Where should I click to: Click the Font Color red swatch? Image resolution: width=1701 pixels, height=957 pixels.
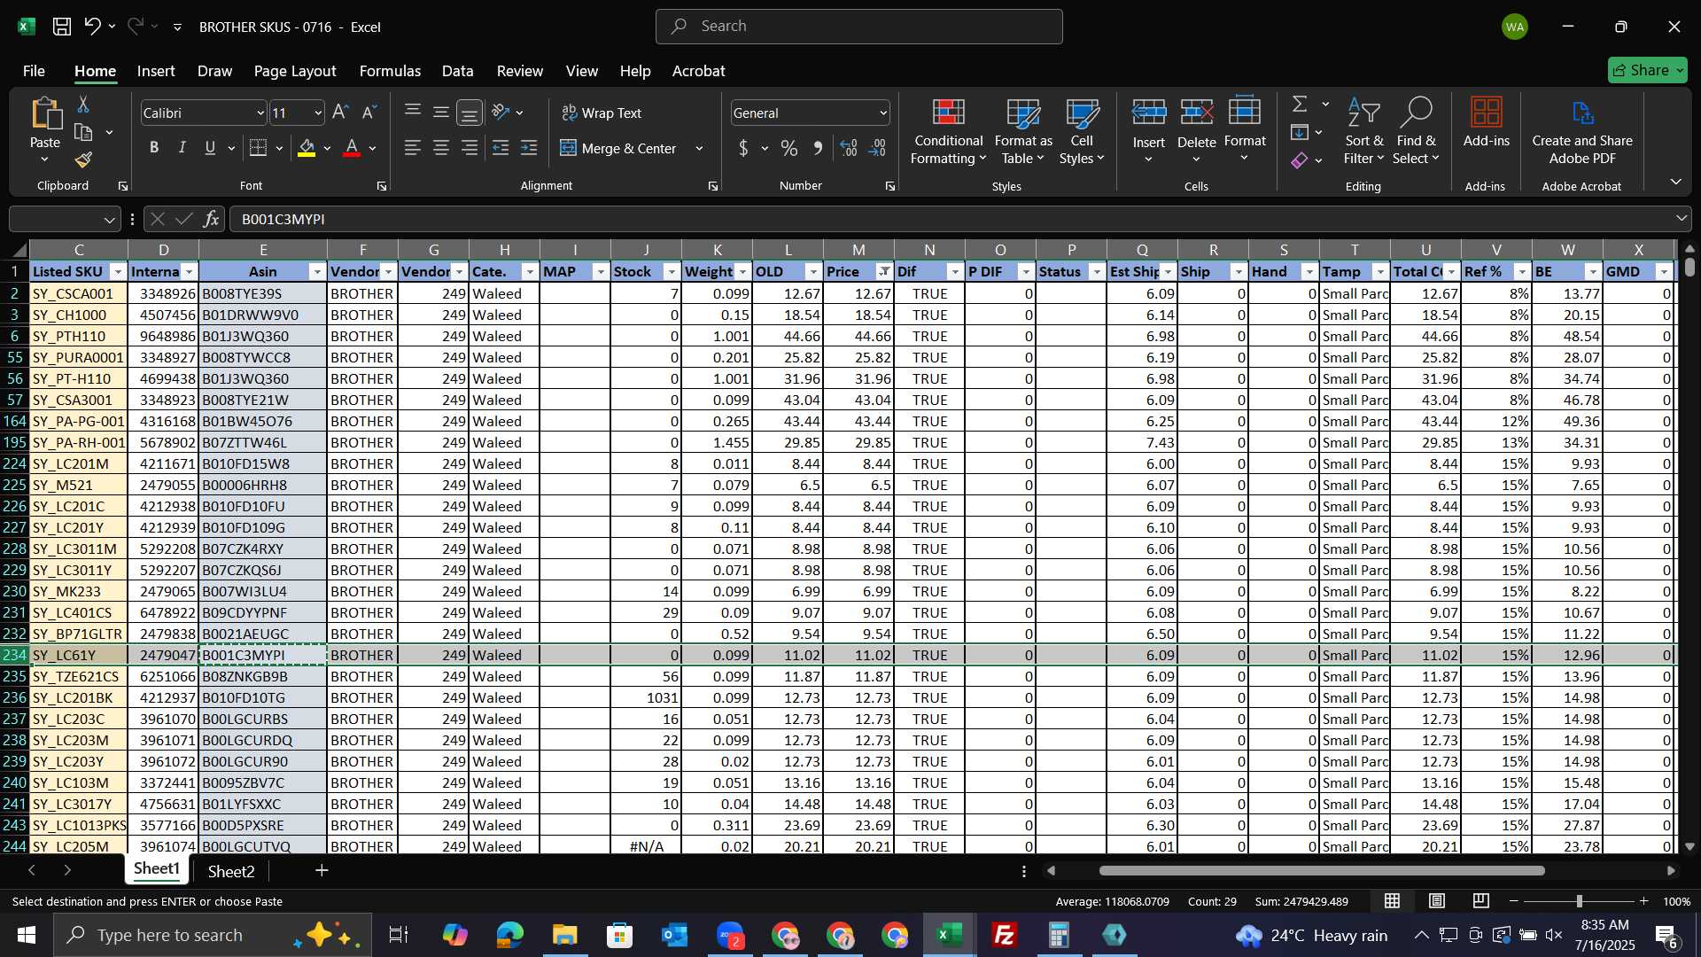coord(352,148)
